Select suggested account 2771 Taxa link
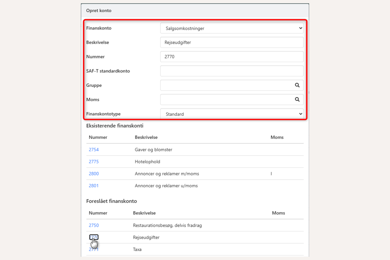This screenshot has width=390, height=260. click(x=94, y=249)
